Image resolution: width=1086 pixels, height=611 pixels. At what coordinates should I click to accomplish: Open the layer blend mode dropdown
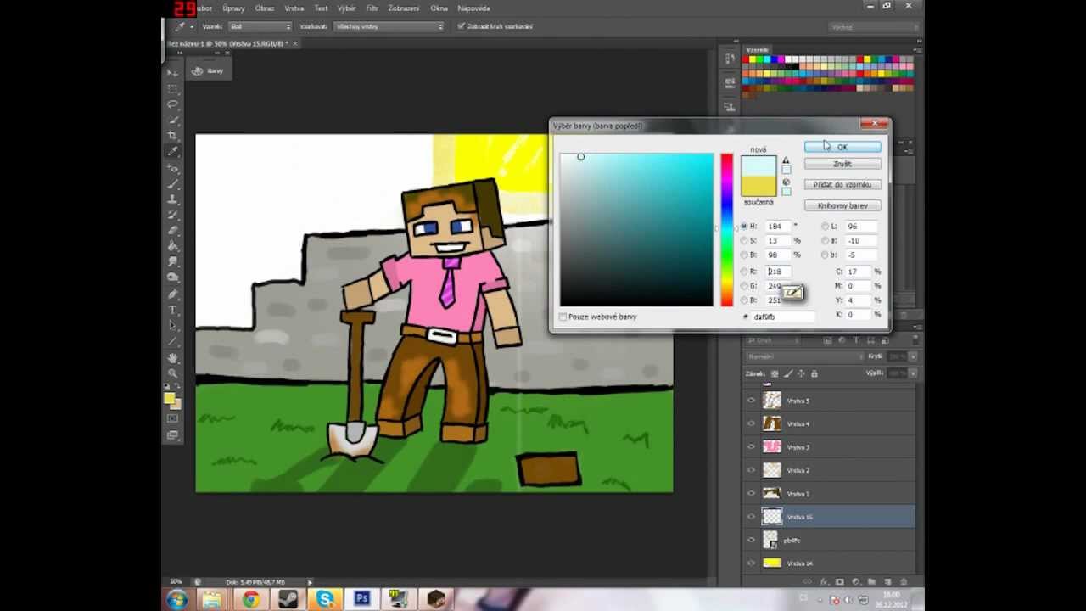[804, 356]
